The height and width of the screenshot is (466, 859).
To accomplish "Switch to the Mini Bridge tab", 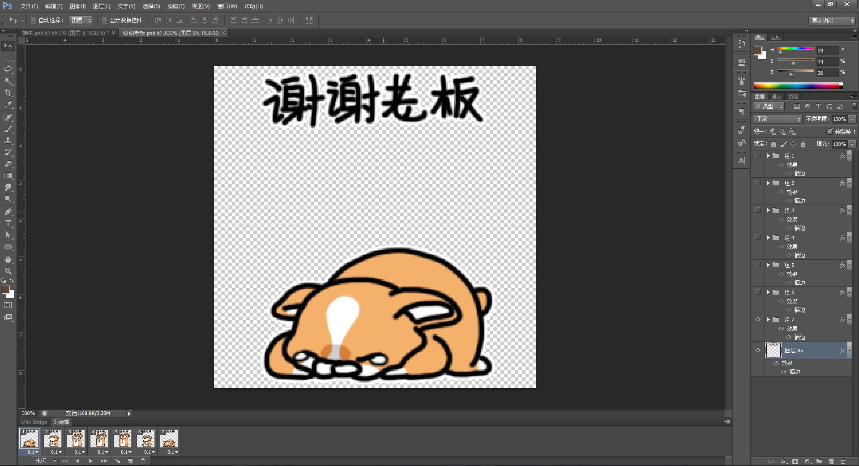I will (34, 422).
